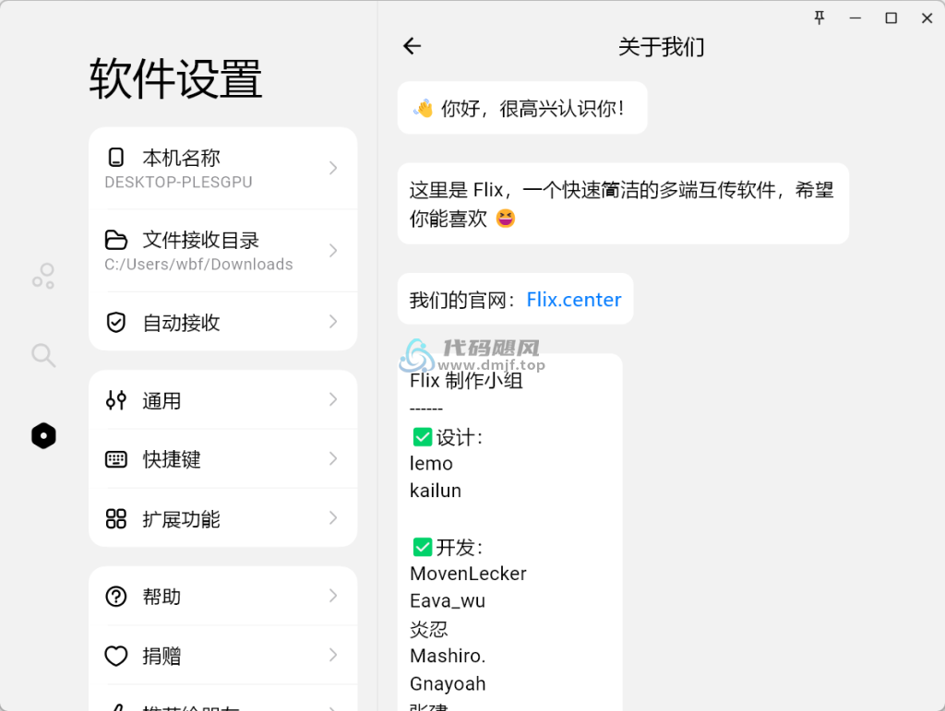945x711 pixels.
Task: Click the sliders icon beside 通用
Action: pos(115,400)
